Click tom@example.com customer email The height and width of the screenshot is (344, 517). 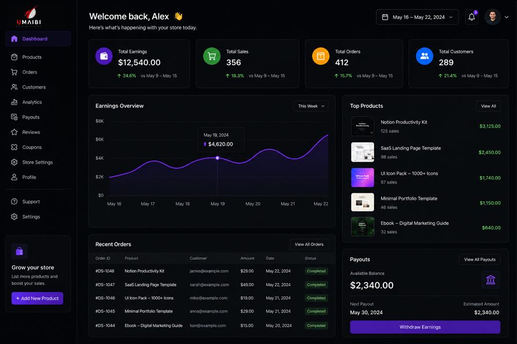pos(208,326)
